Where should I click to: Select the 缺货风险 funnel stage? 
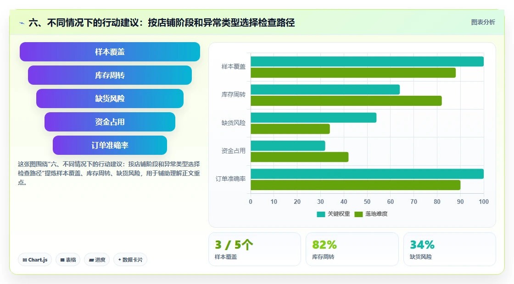coord(110,98)
